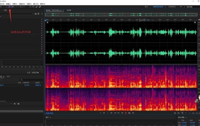Viewport: 200px width, 126px height.
Task: Open the 窗口(W) menu
Action: pyautogui.click(x=36, y=4)
